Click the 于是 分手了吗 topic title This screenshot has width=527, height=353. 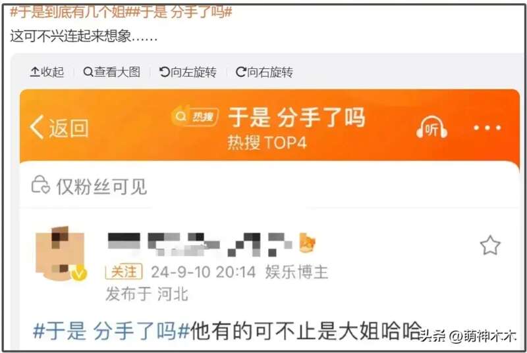pos(297,117)
